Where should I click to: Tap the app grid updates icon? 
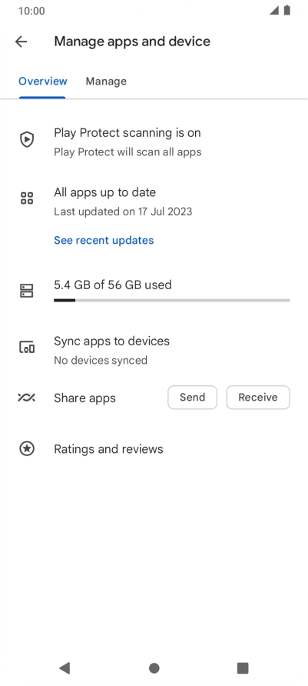pos(27,198)
